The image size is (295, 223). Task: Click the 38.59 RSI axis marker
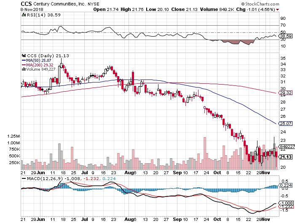pos(285,36)
